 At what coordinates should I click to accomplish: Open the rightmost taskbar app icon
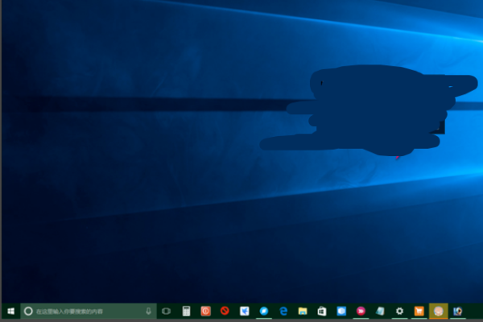coord(458,311)
